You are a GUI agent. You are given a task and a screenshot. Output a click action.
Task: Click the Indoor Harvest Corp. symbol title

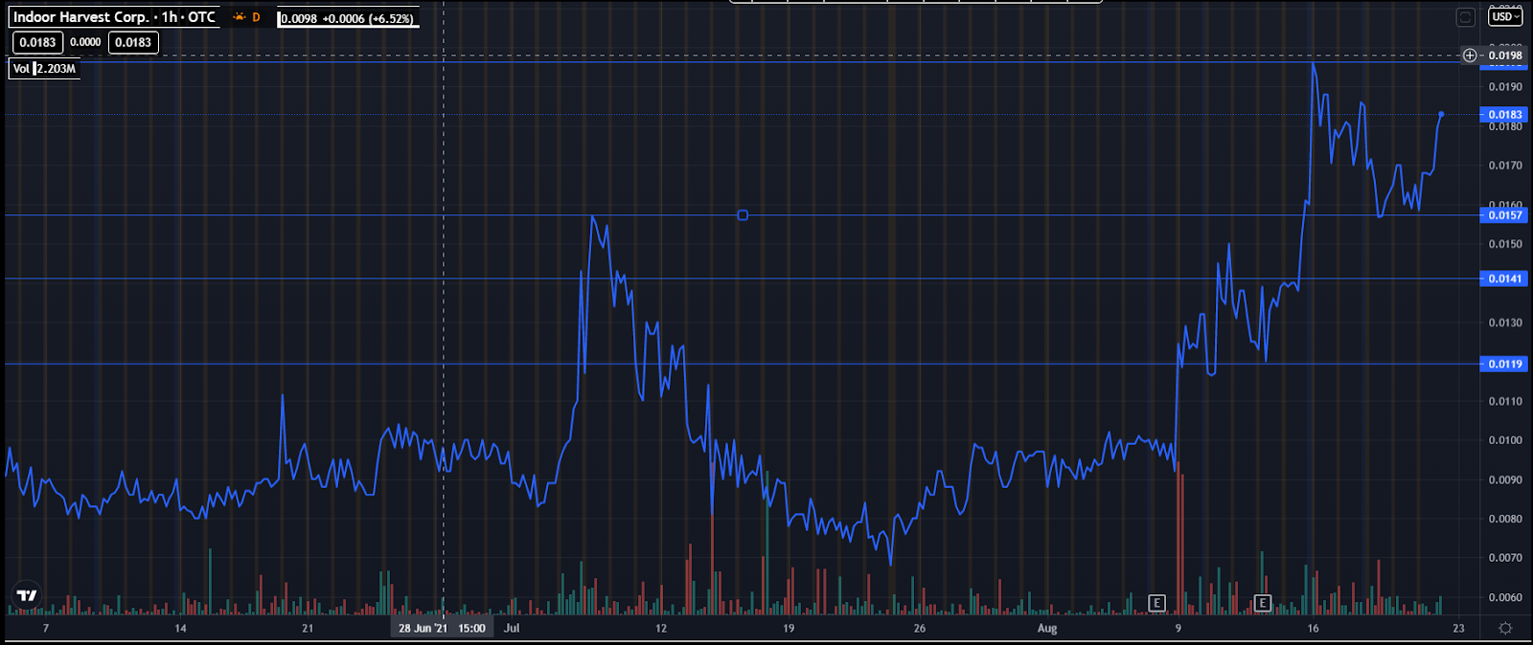81,17
